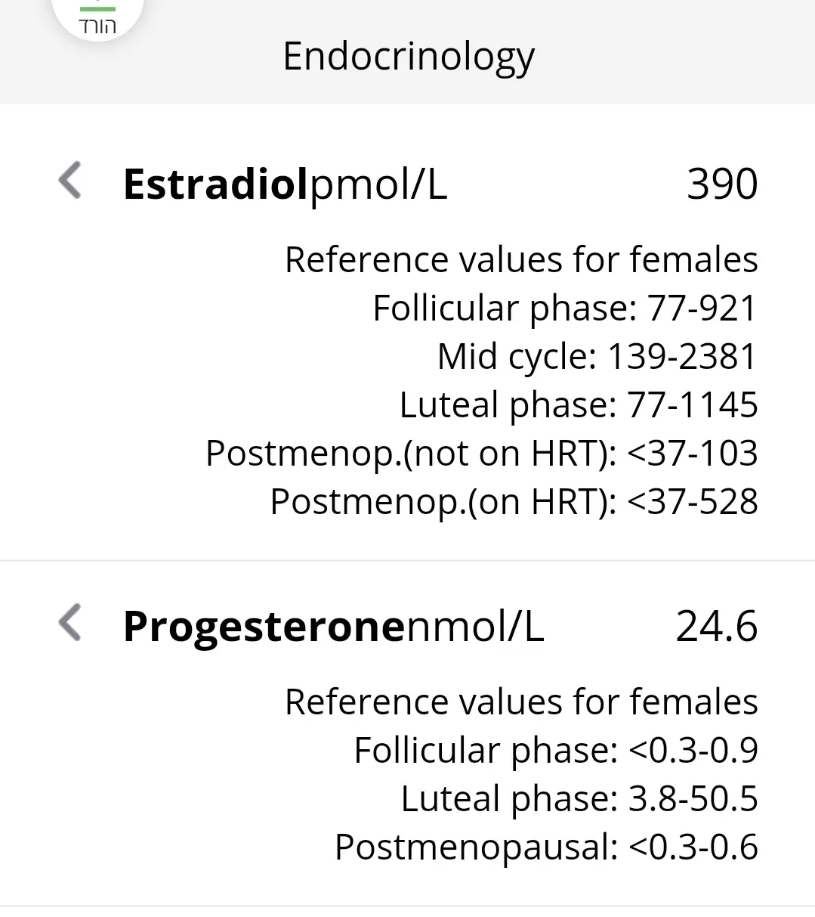The width and height of the screenshot is (815, 917).
Task: Select the Progesterone test name
Action: click(264, 627)
